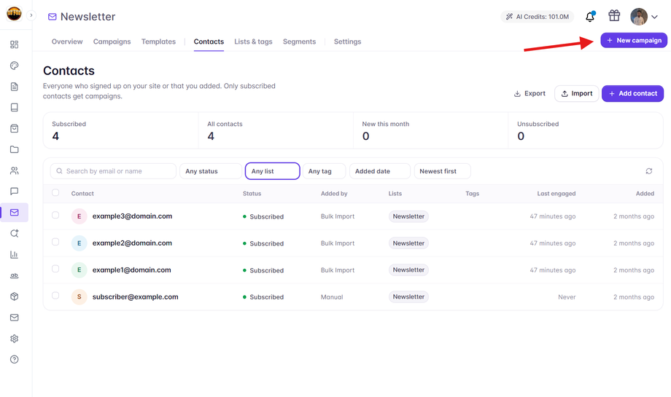The width and height of the screenshot is (671, 397).
Task: Refresh the contacts table
Action: (648, 171)
